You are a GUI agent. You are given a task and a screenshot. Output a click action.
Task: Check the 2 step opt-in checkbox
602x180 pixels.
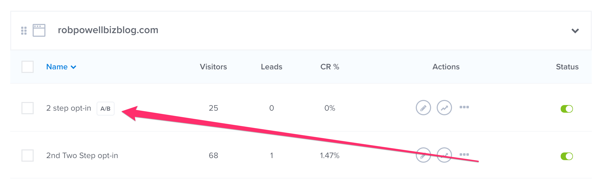[28, 108]
